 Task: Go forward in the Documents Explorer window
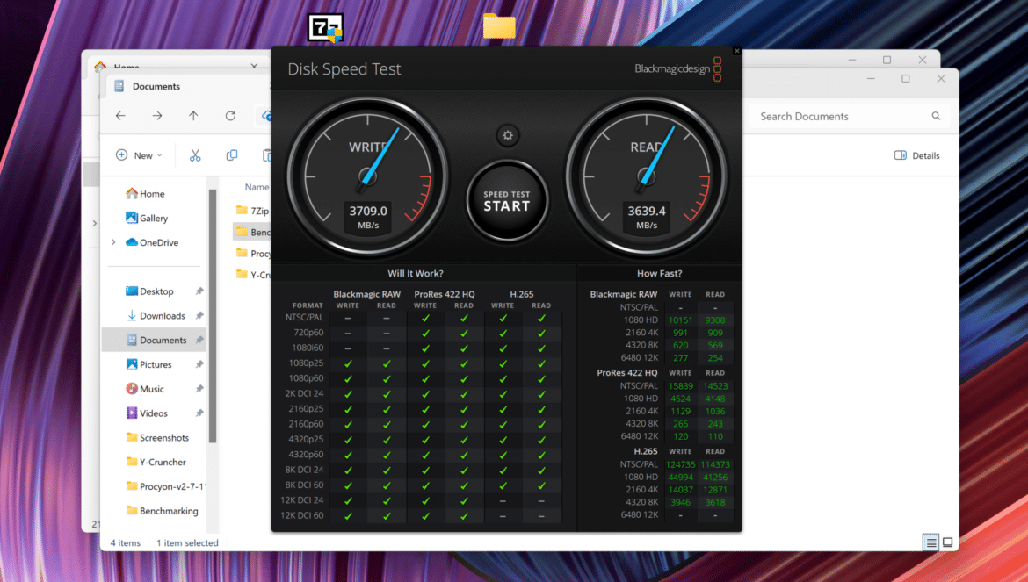point(157,116)
